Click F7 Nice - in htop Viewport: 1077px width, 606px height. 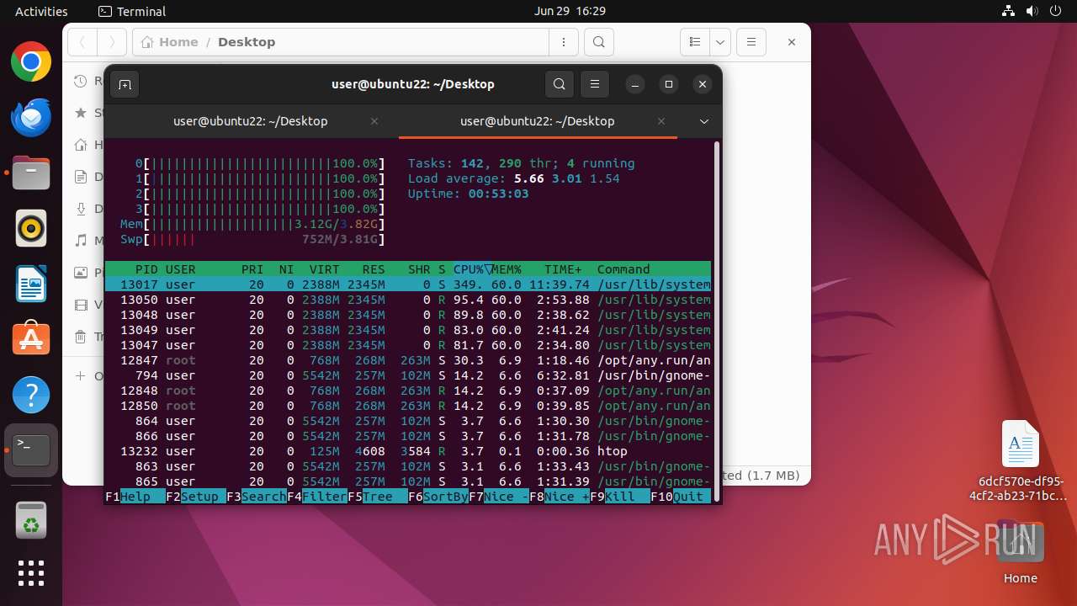(499, 497)
